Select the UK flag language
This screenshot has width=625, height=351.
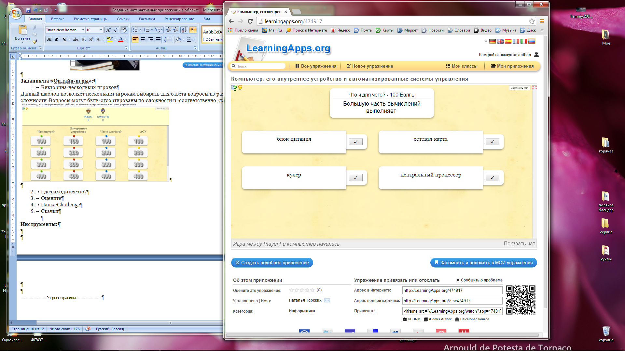pyautogui.click(x=500, y=41)
